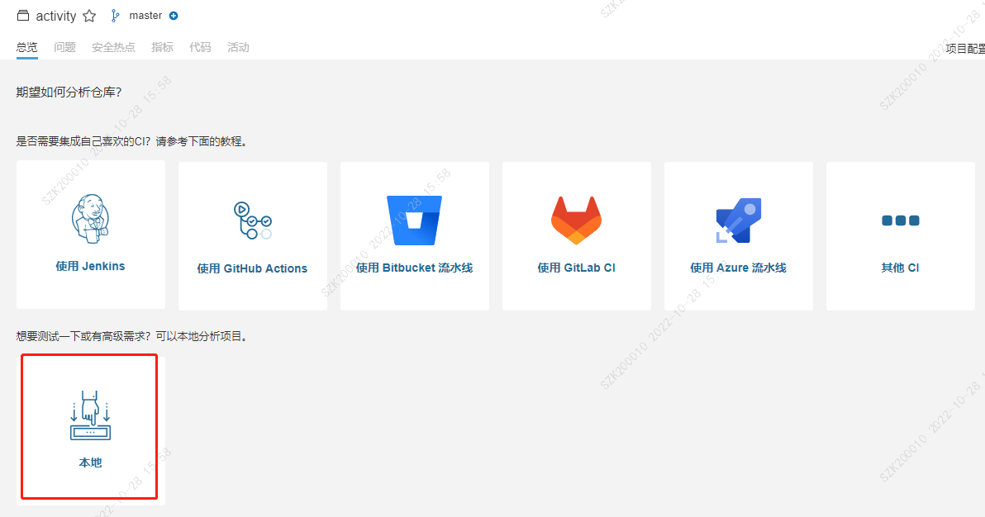Choose 使用 Bitbucket 流水线 tutorial
Viewport: 985px width, 517px height.
pyautogui.click(x=415, y=268)
